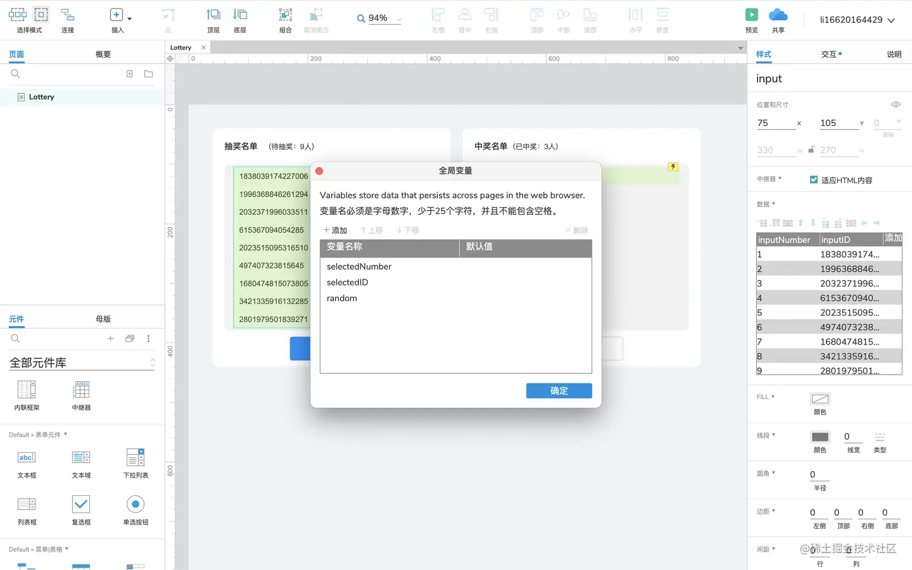This screenshot has height=570, width=912.
Task: Click 添加 to add a global variable
Action: 335,230
